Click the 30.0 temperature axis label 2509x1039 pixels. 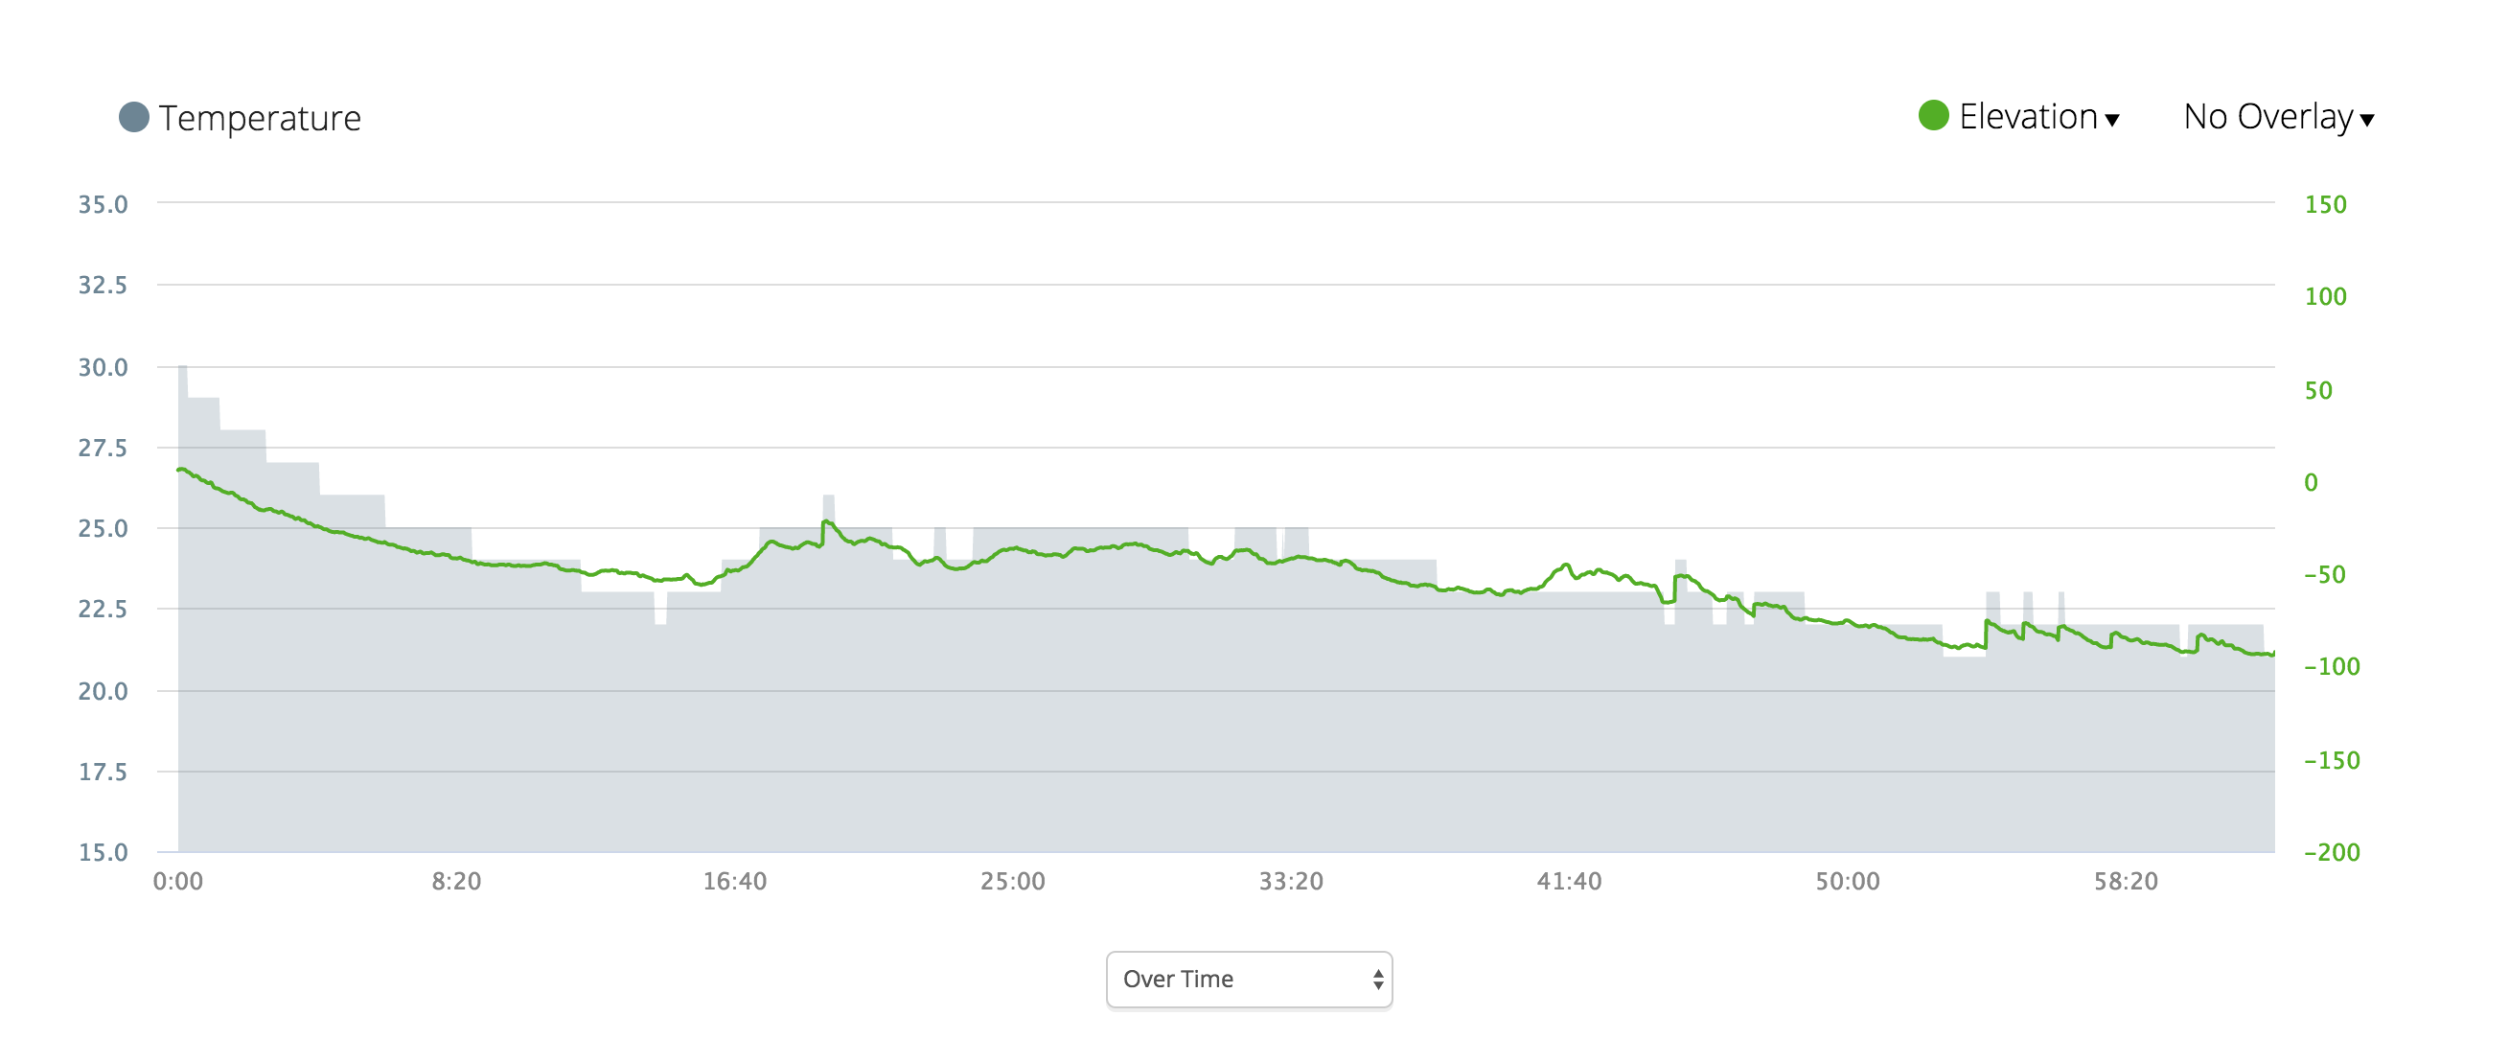tap(104, 367)
